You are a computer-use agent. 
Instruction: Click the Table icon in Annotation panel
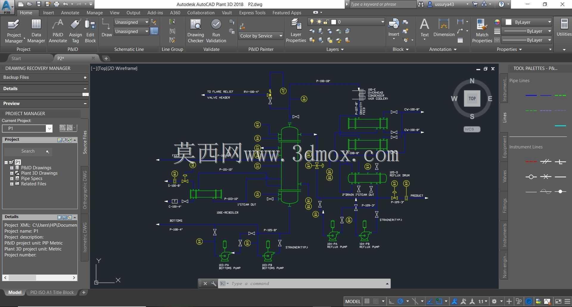[460, 40]
